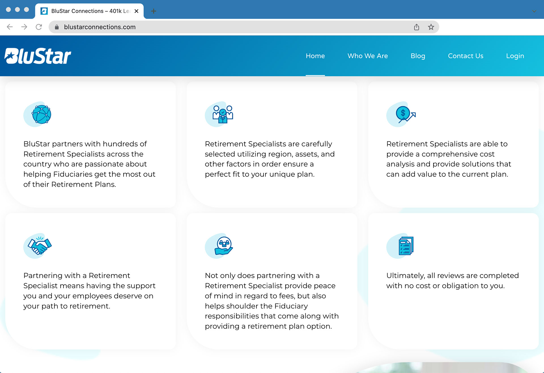Click the team of specialists icon
This screenshot has width=544, height=373.
point(223,114)
